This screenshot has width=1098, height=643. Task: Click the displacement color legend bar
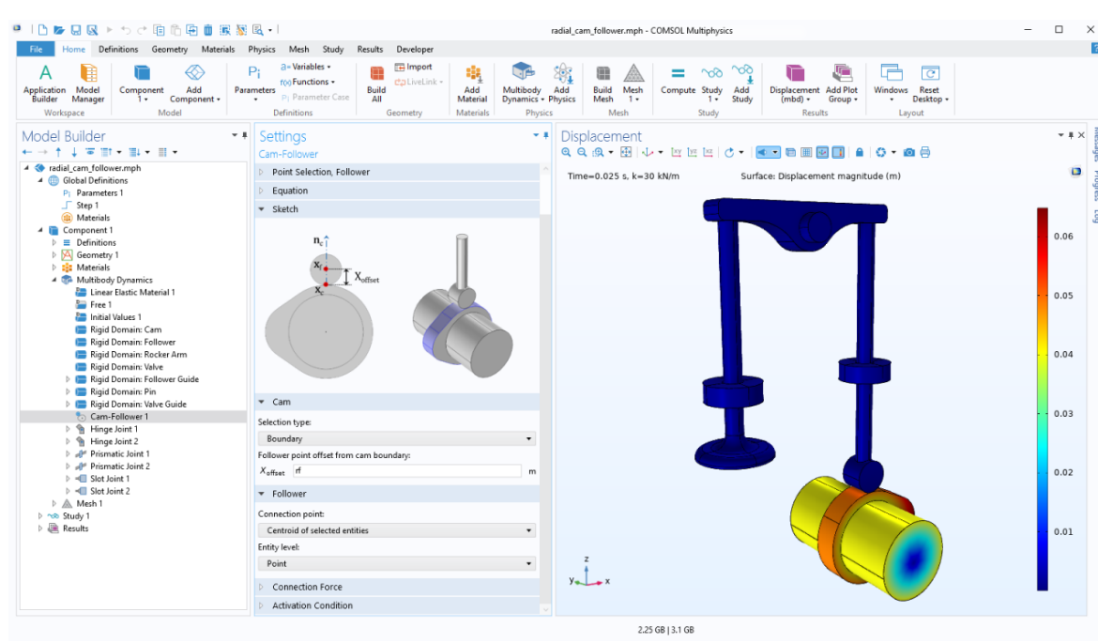1043,399
